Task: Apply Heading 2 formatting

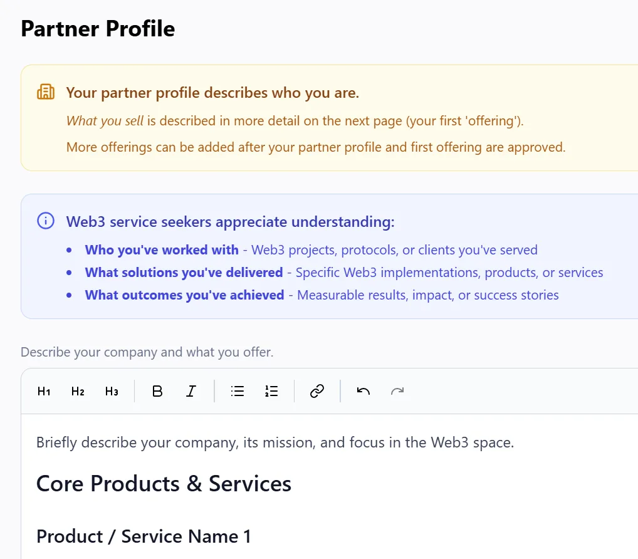Action: [77, 392]
